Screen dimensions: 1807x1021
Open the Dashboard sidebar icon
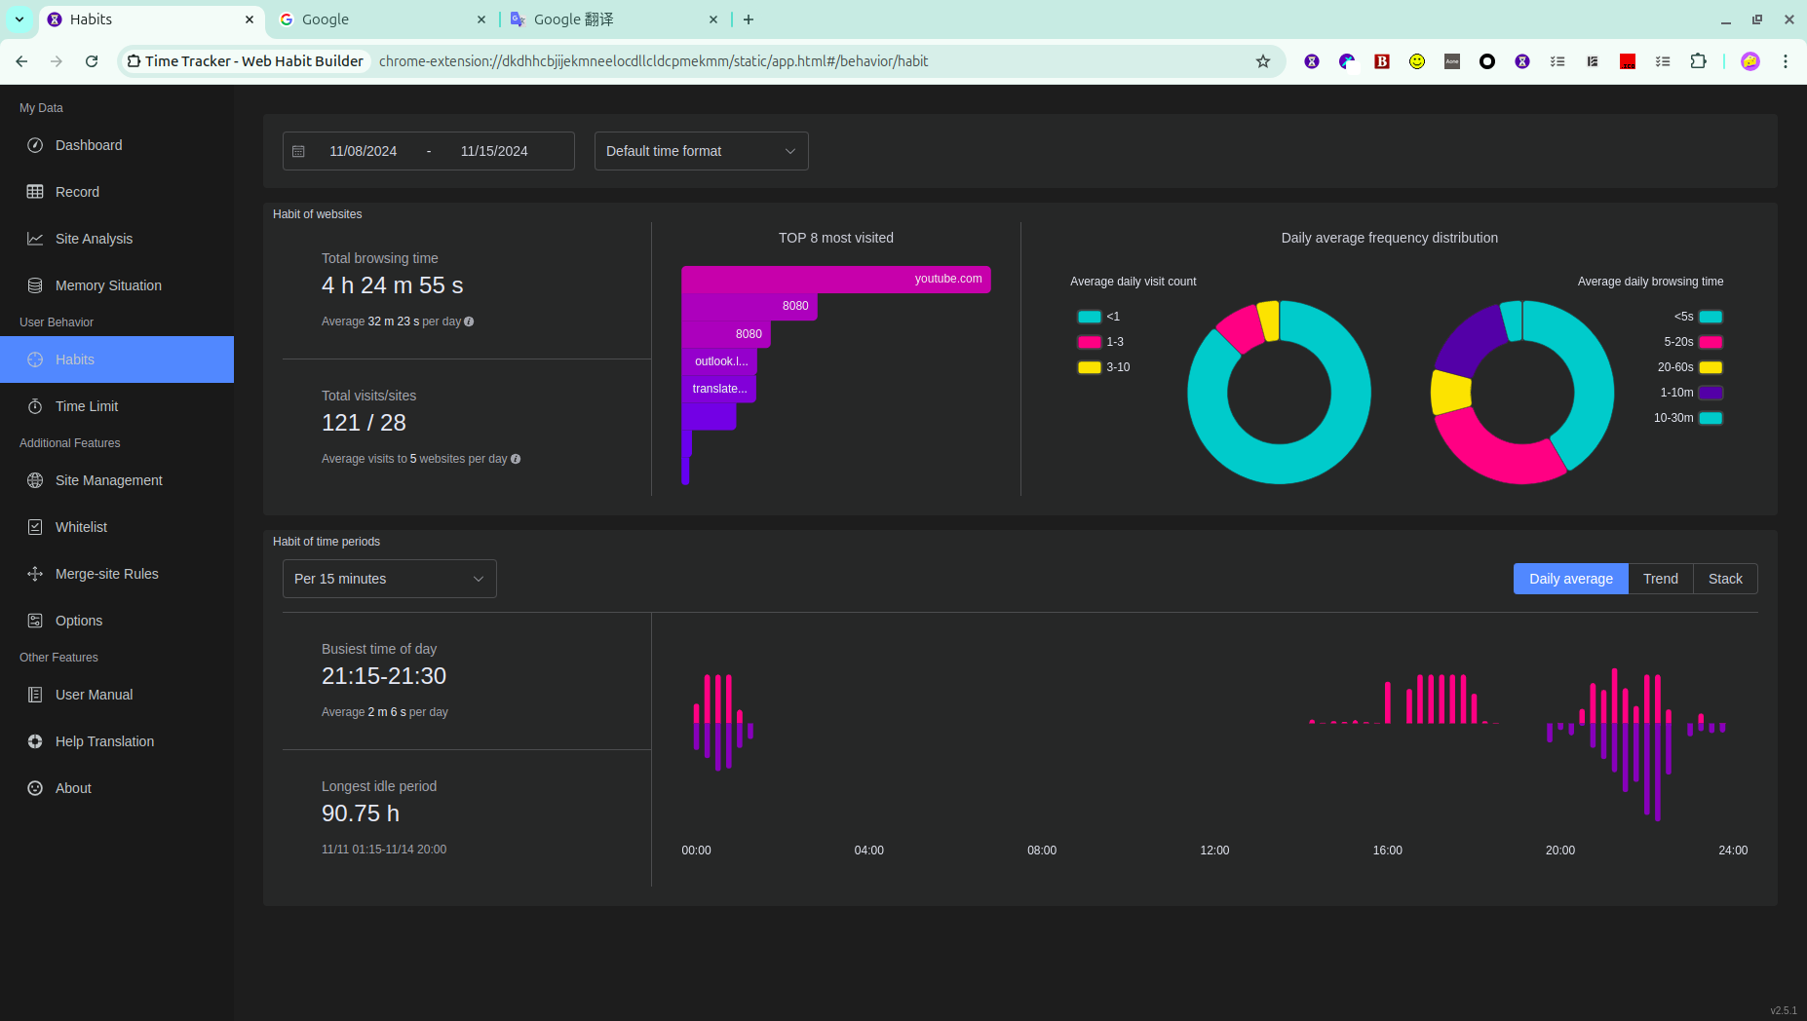tap(35, 145)
